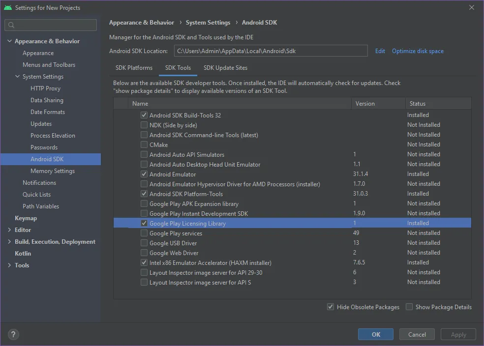484x346 pixels.
Task: Select Notifications in the tree
Action: [39, 182]
